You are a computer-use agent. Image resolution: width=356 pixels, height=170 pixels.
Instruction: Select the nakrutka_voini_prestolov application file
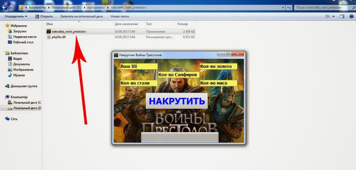121,32
